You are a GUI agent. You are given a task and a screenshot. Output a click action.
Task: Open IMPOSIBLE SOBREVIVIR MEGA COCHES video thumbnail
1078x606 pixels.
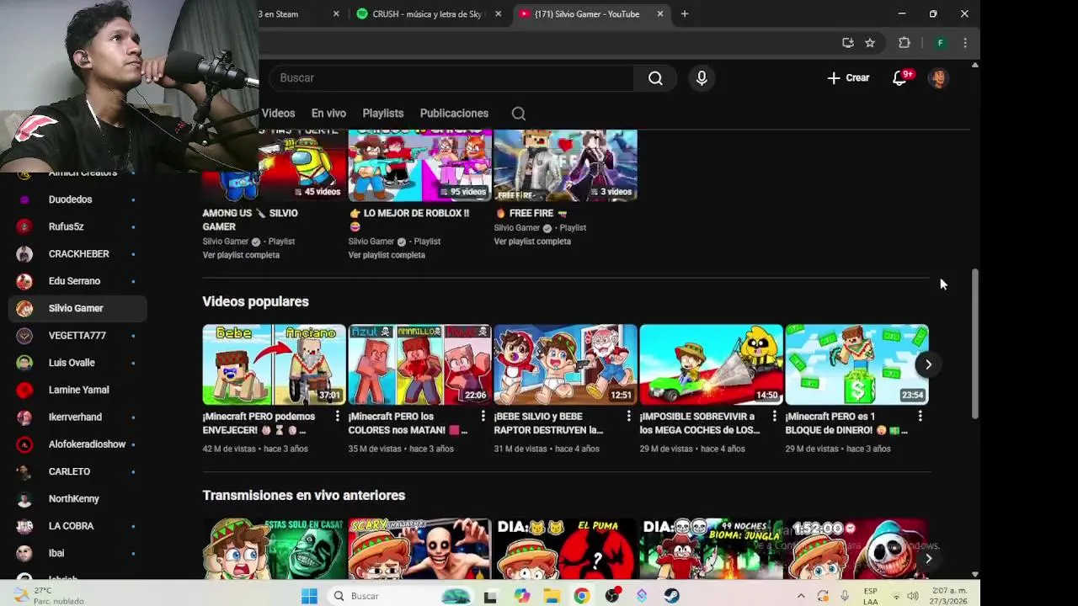click(x=711, y=364)
